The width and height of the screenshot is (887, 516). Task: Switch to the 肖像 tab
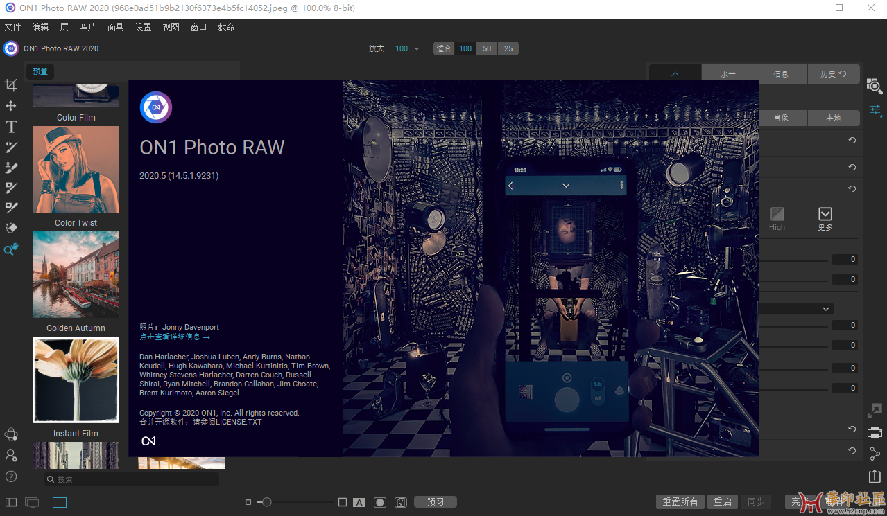click(781, 118)
